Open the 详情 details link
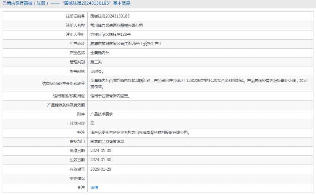This screenshot has height=195, width=316. pos(94,188)
